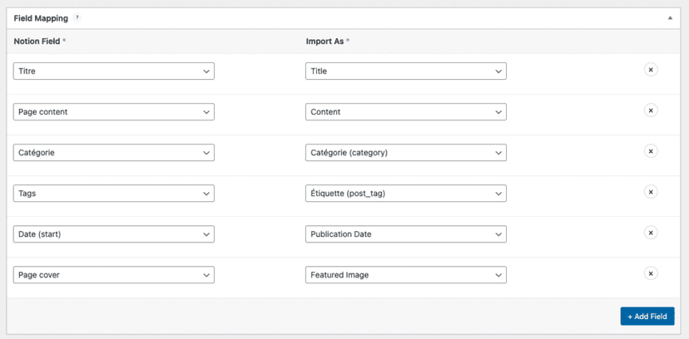Screen dimensions: 689x339
Task: Open the Page cover Notion field dropdown
Action: point(114,275)
